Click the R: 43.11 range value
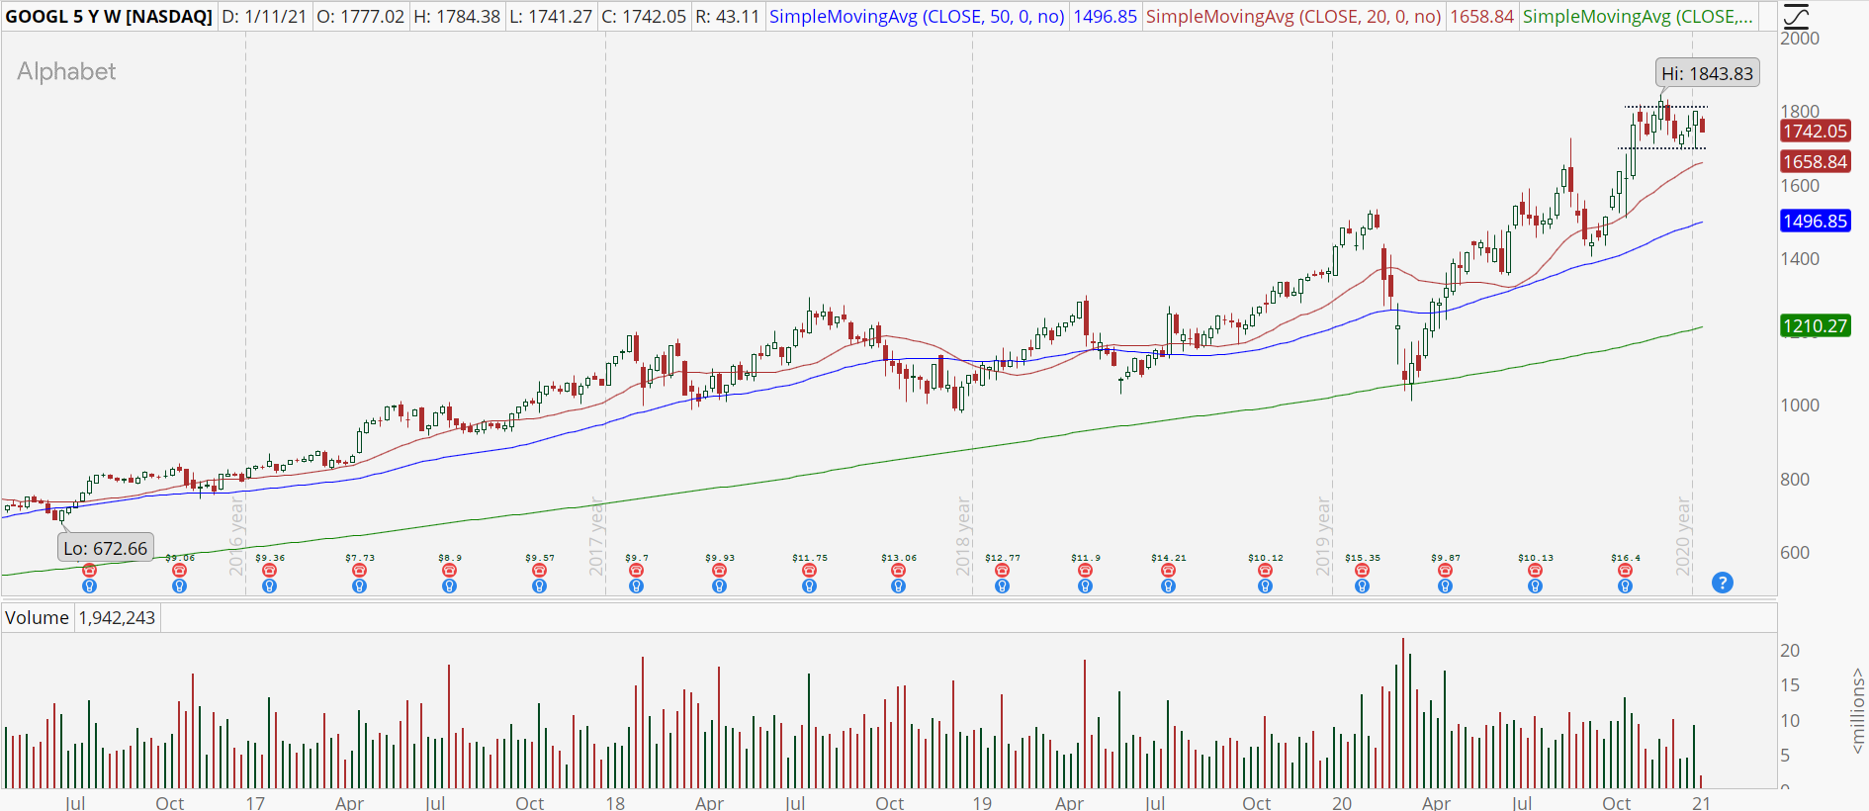The width and height of the screenshot is (1869, 811). click(x=728, y=17)
